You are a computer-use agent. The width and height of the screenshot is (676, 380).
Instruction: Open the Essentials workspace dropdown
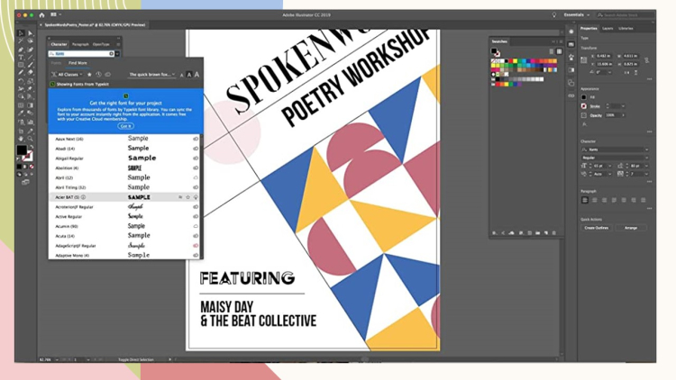(575, 15)
